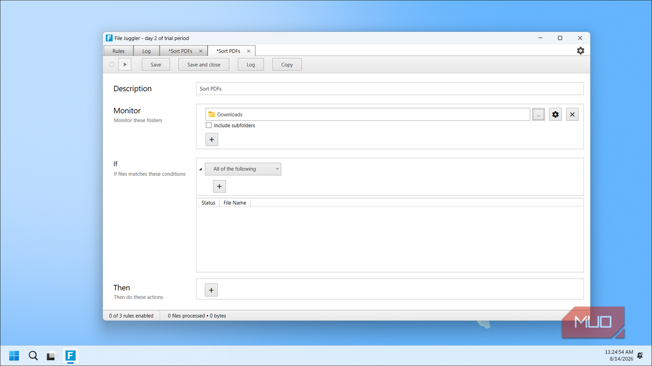Select the first *Sort PDFs tab

point(180,51)
